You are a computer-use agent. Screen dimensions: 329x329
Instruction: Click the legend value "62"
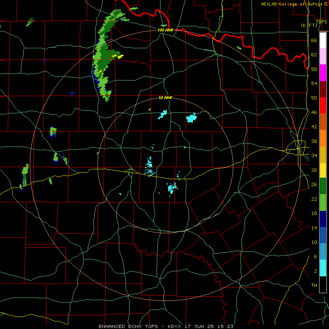coord(314,55)
